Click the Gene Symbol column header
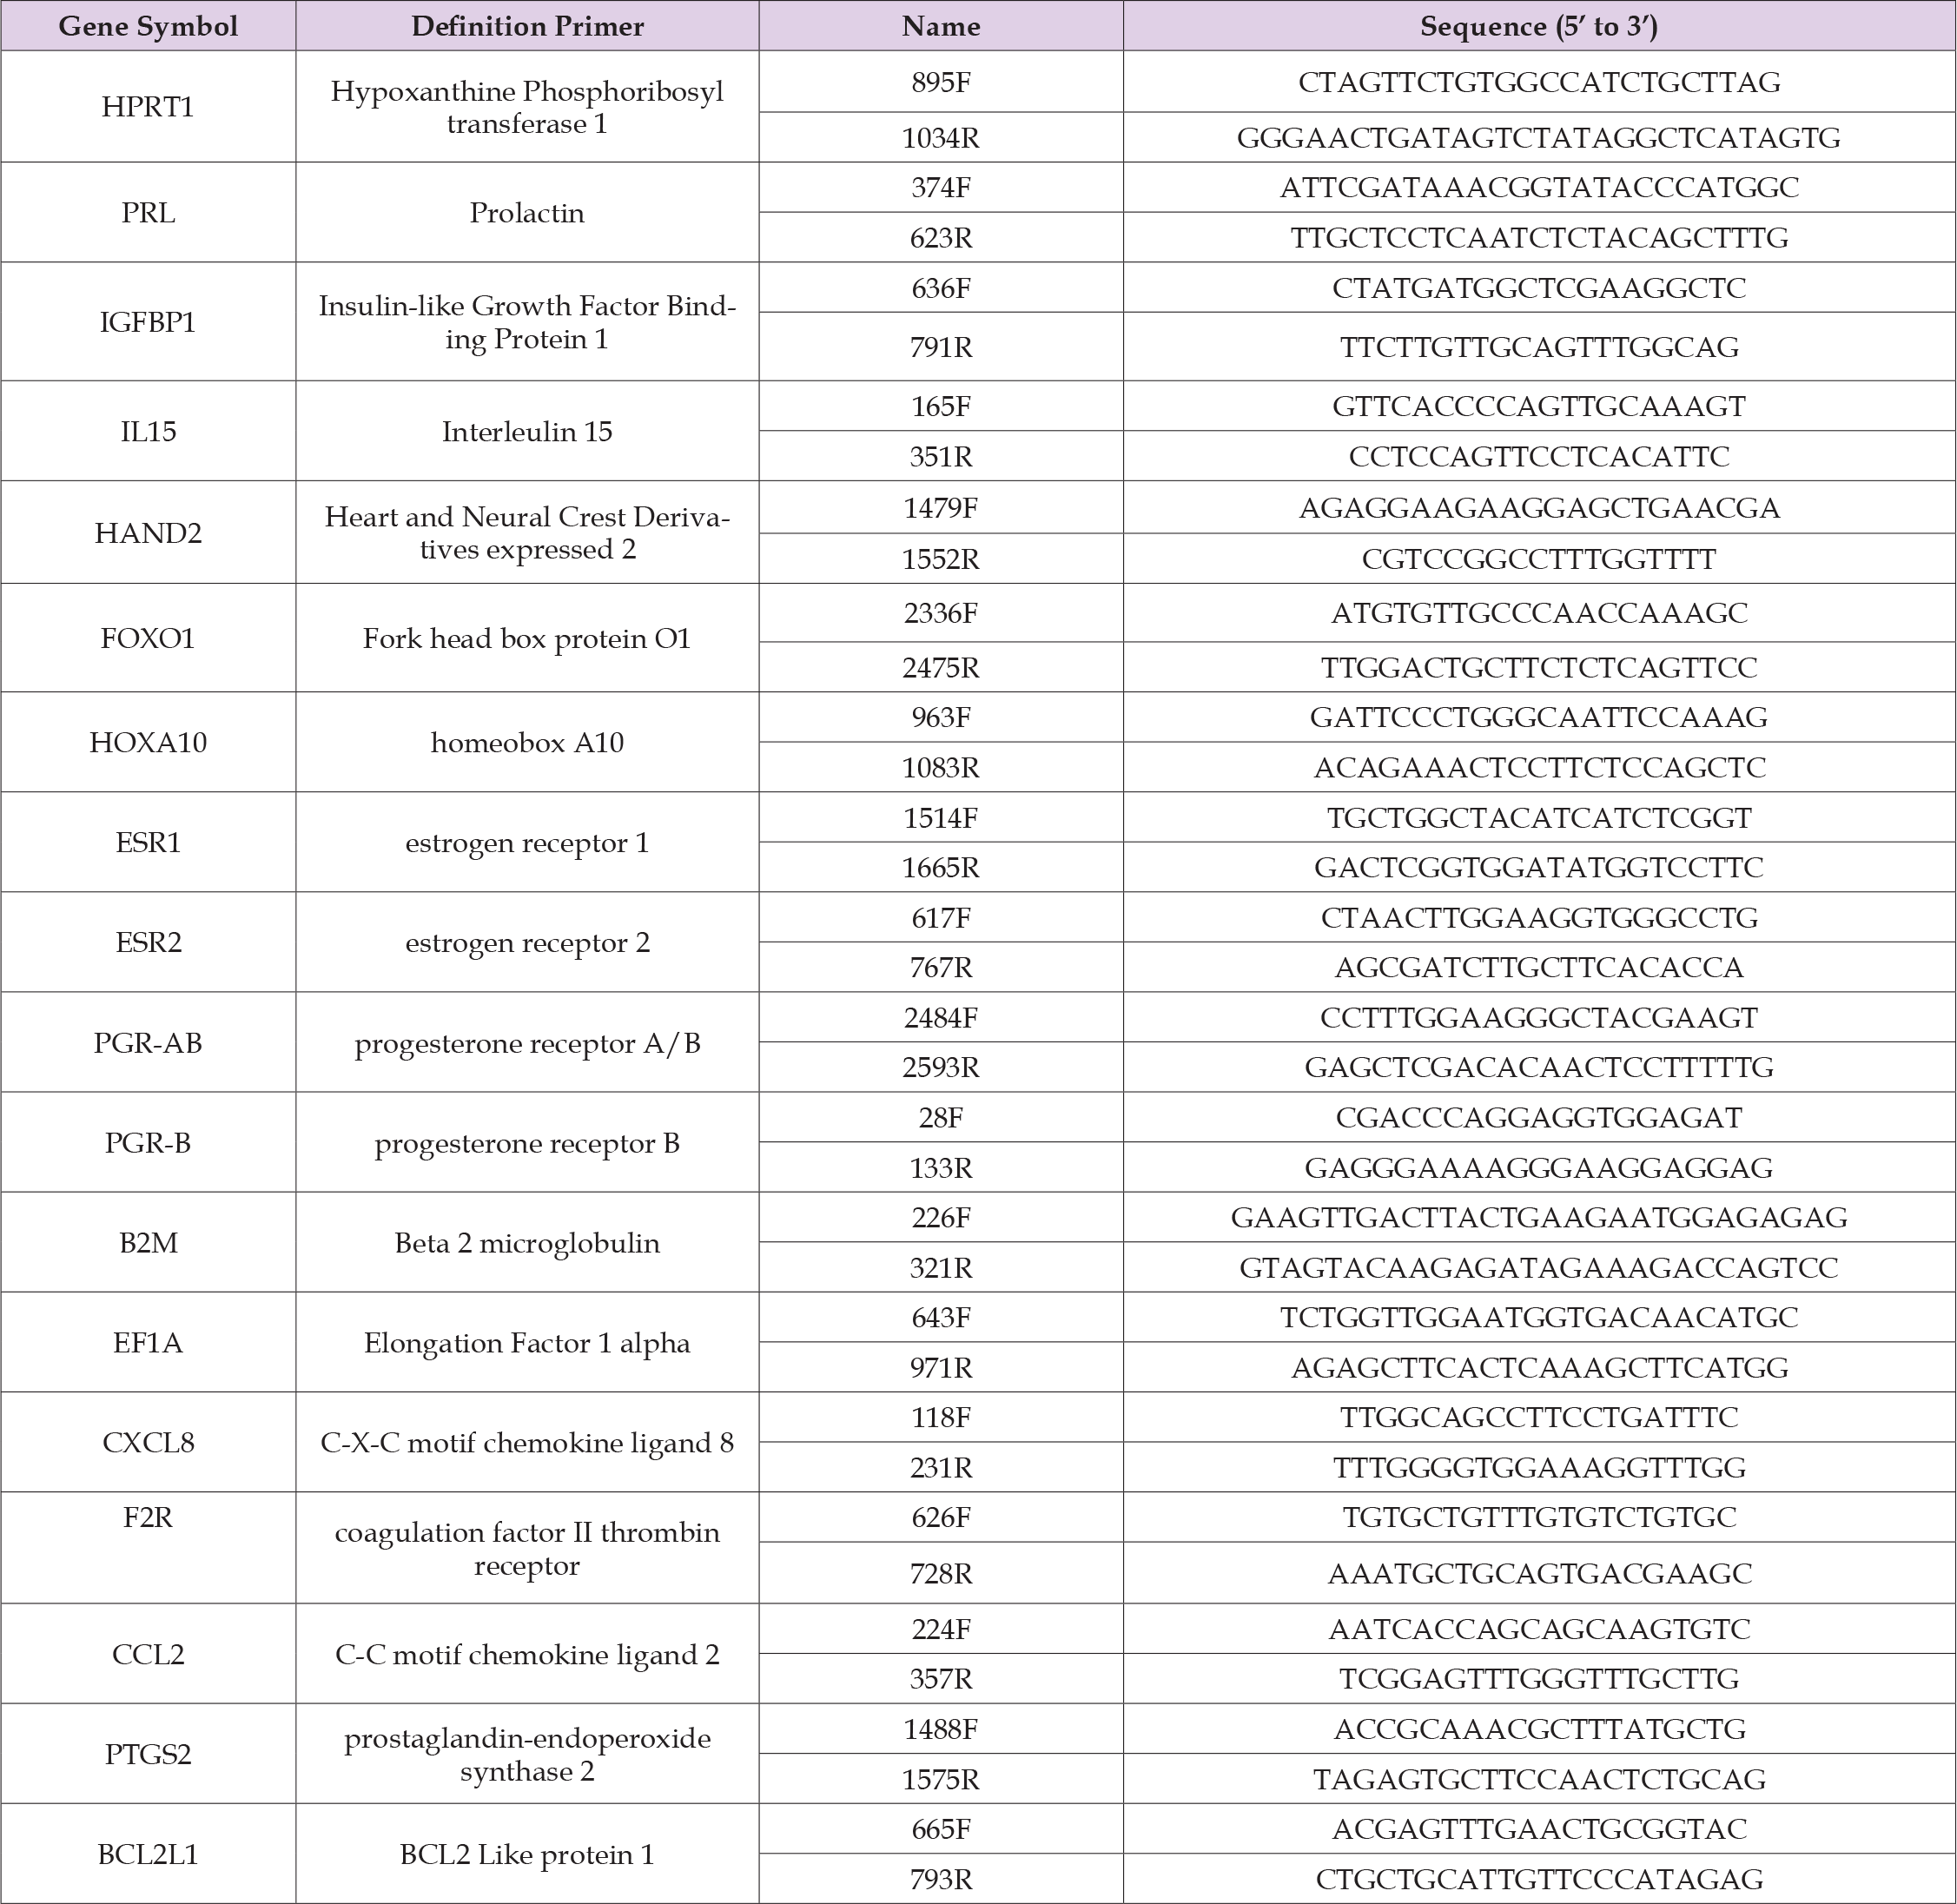1957x1904 pixels. coord(148,26)
